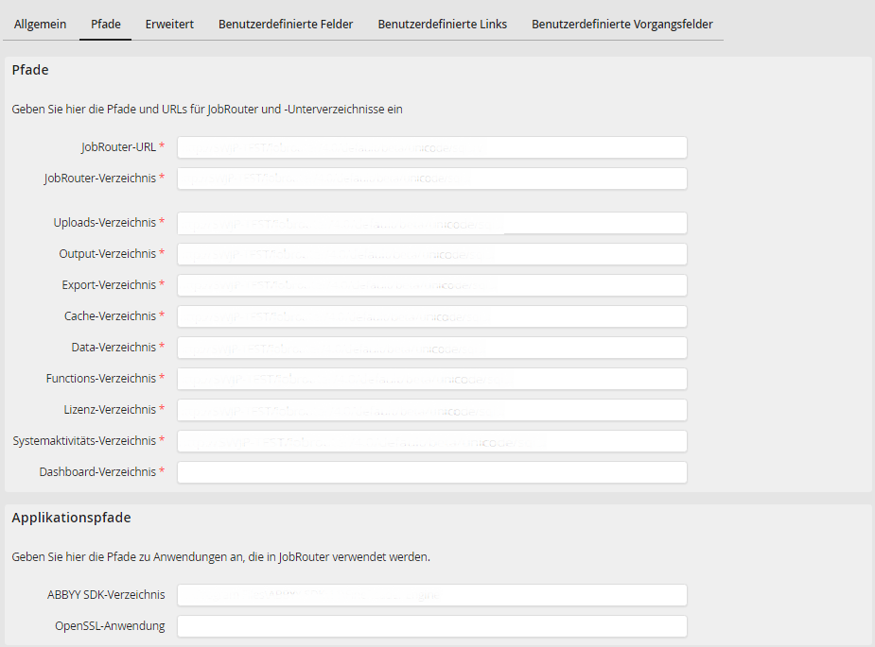Focus the Cache-Verzeichnis input
Viewport: 875px width, 647px height.
point(431,316)
